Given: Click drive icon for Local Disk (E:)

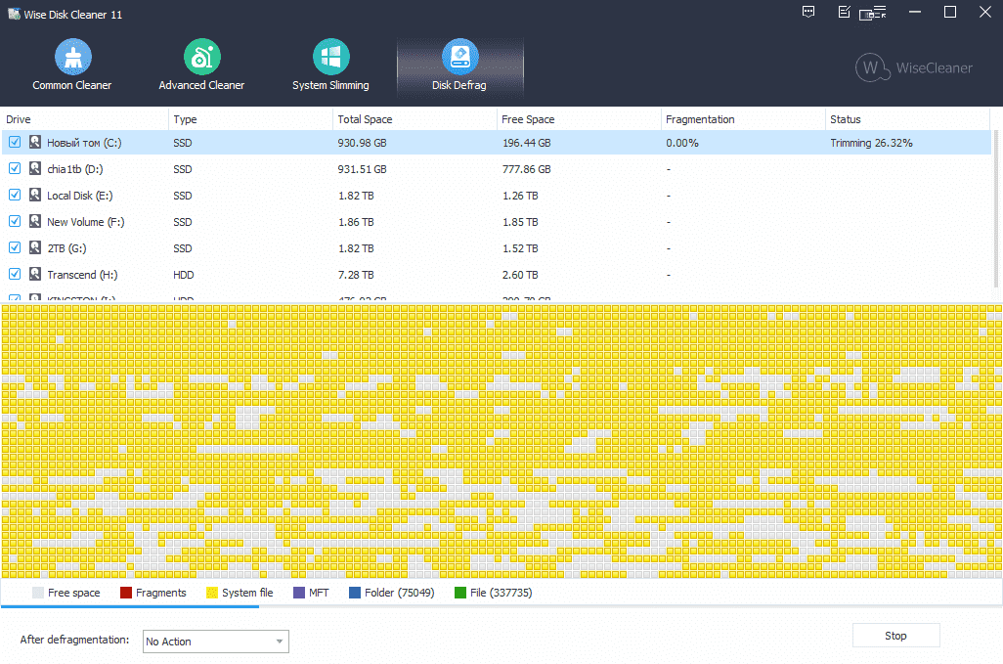Looking at the screenshot, I should 35,195.
